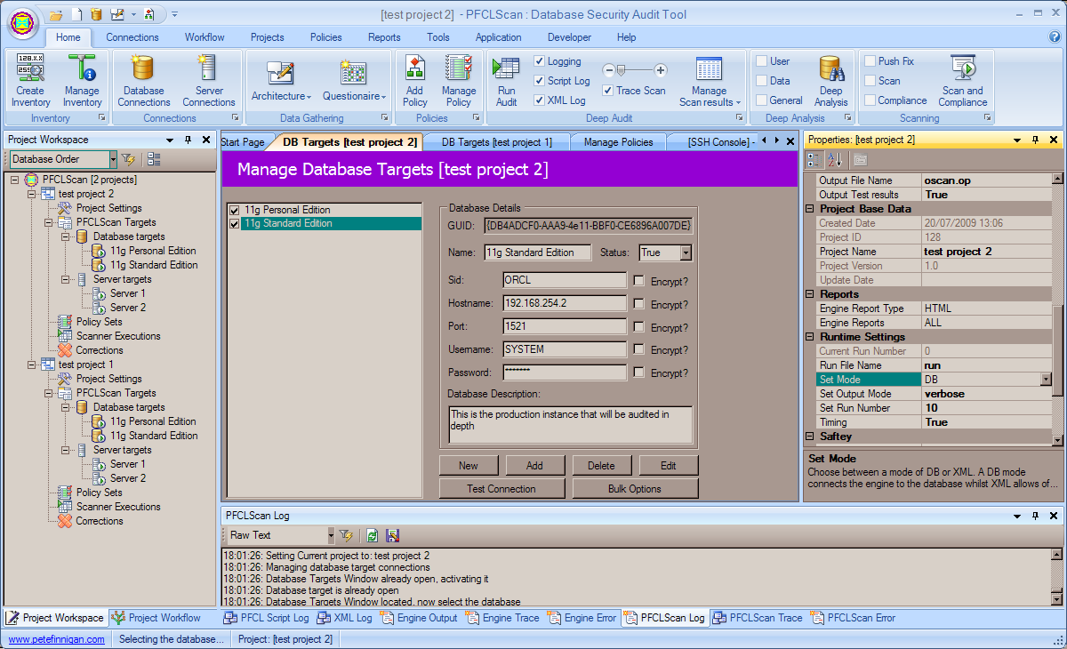Open the Status dropdown

(686, 252)
